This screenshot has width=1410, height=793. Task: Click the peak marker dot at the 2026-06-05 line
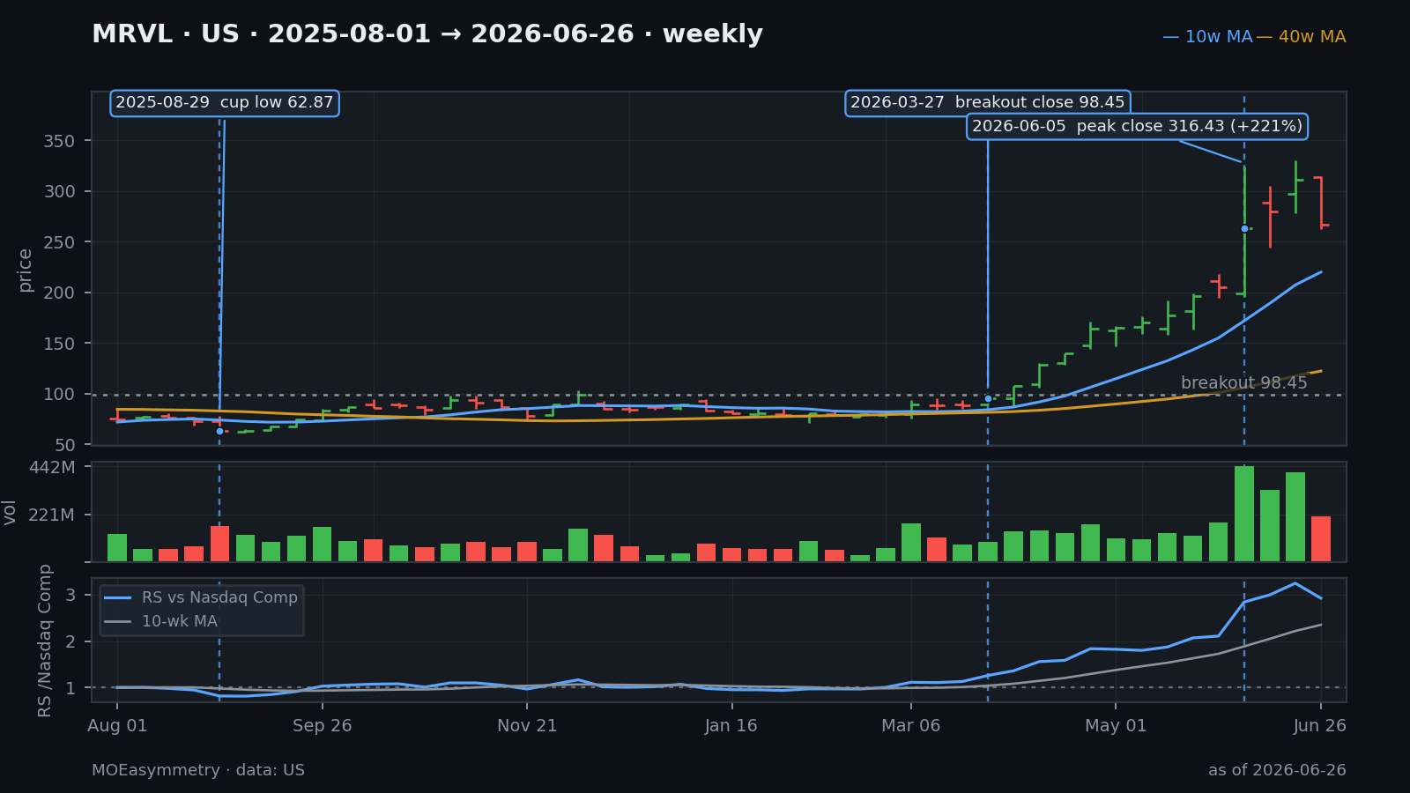pos(1244,228)
